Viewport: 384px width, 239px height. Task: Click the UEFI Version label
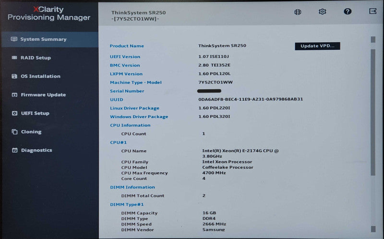[125, 57]
